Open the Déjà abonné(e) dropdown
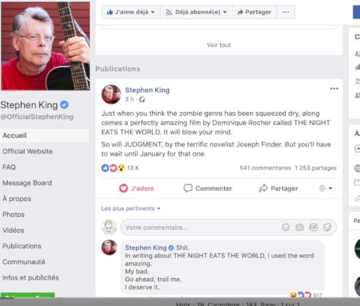 (196, 12)
